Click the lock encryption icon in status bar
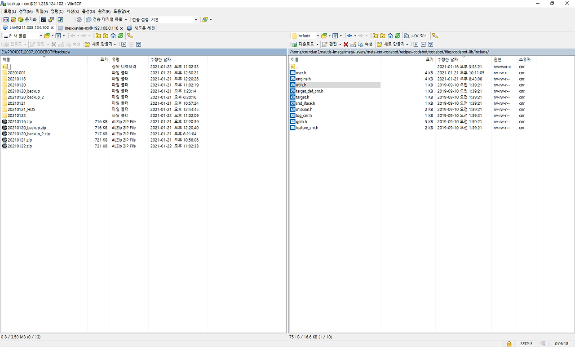The height and width of the screenshot is (347, 575). [x=509, y=344]
